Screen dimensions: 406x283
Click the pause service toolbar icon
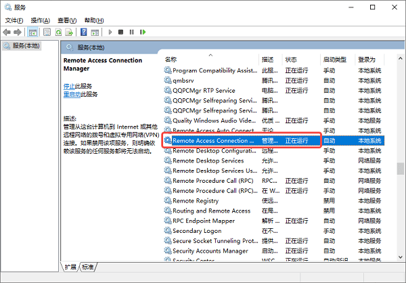coord(131,32)
